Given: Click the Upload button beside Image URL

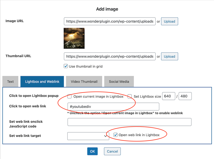Looking at the screenshot, I should pyautogui.click(x=169, y=21).
